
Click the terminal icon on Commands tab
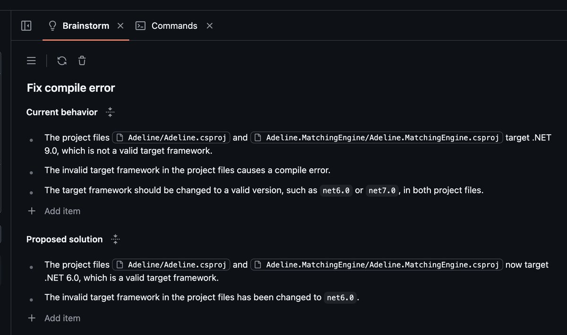coord(140,26)
